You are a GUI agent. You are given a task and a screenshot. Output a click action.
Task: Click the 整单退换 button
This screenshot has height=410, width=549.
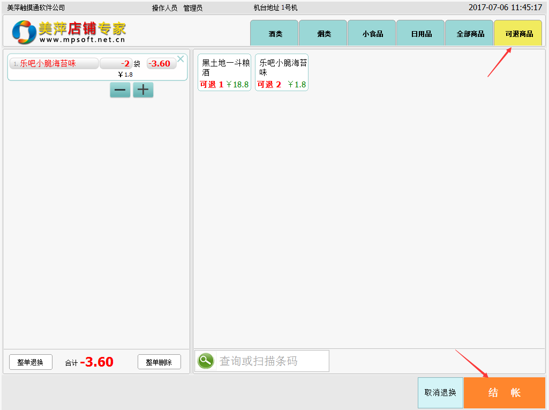tap(31, 362)
